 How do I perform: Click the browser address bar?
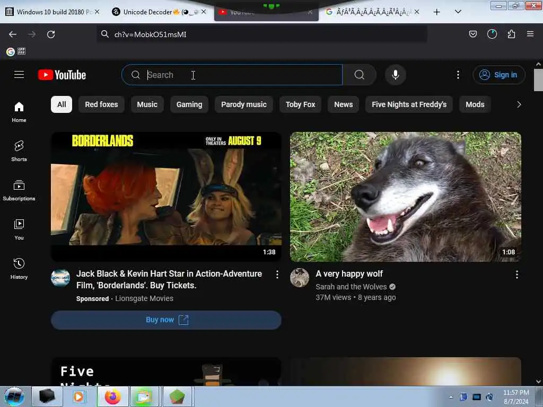coord(261,34)
